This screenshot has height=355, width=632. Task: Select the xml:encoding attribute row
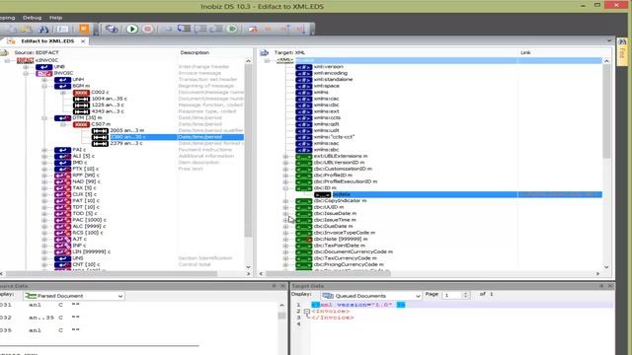point(331,73)
